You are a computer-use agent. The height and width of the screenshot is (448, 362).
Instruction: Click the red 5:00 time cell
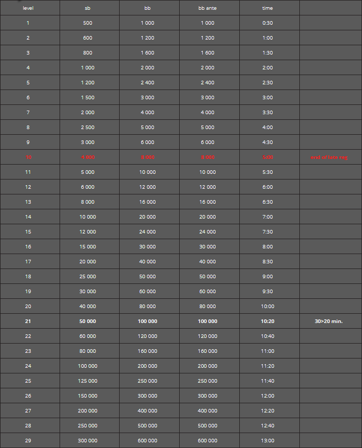[x=268, y=157]
